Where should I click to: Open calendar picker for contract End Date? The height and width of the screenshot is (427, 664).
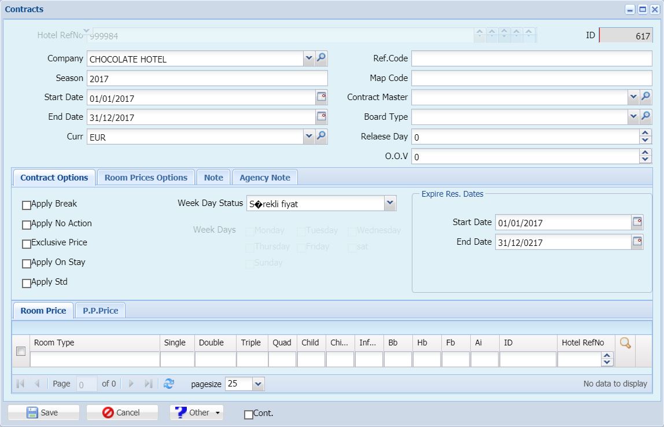pyautogui.click(x=322, y=116)
